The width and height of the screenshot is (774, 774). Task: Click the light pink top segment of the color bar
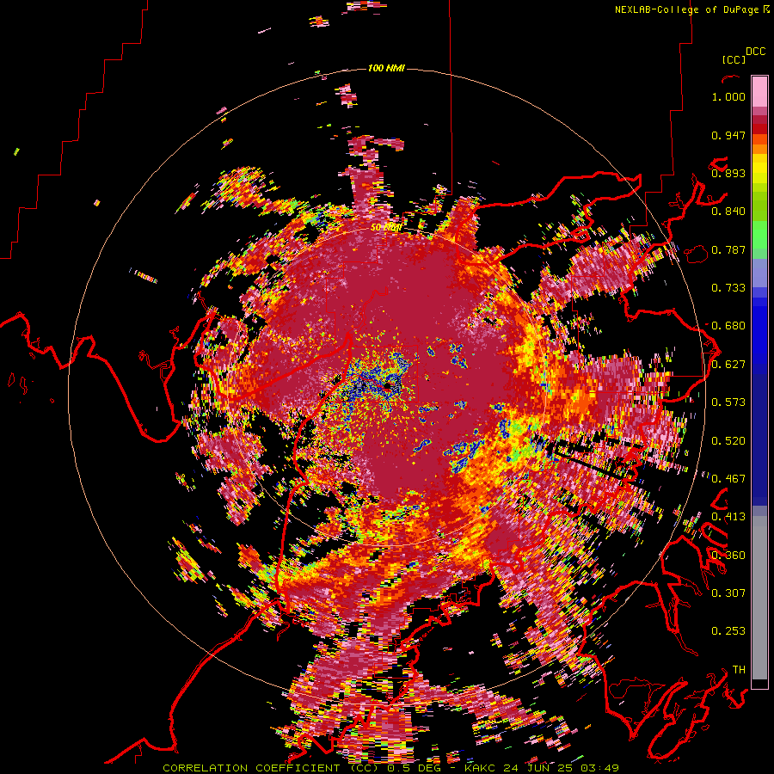point(759,91)
